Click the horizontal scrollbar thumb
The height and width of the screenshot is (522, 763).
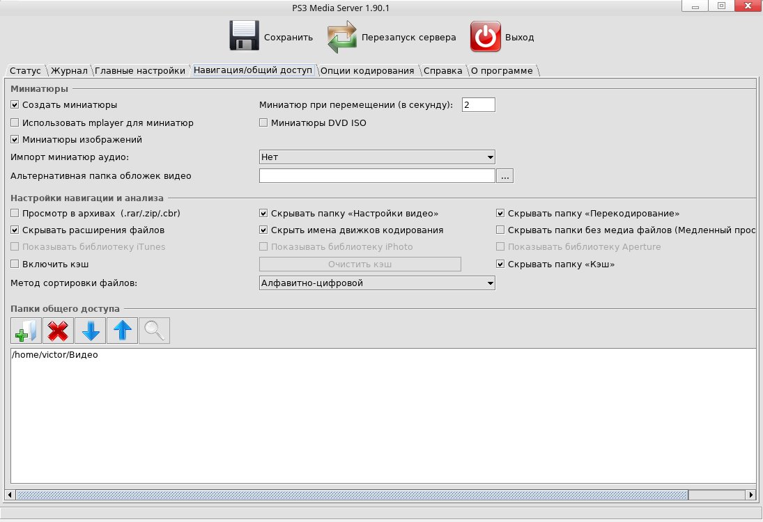352,495
